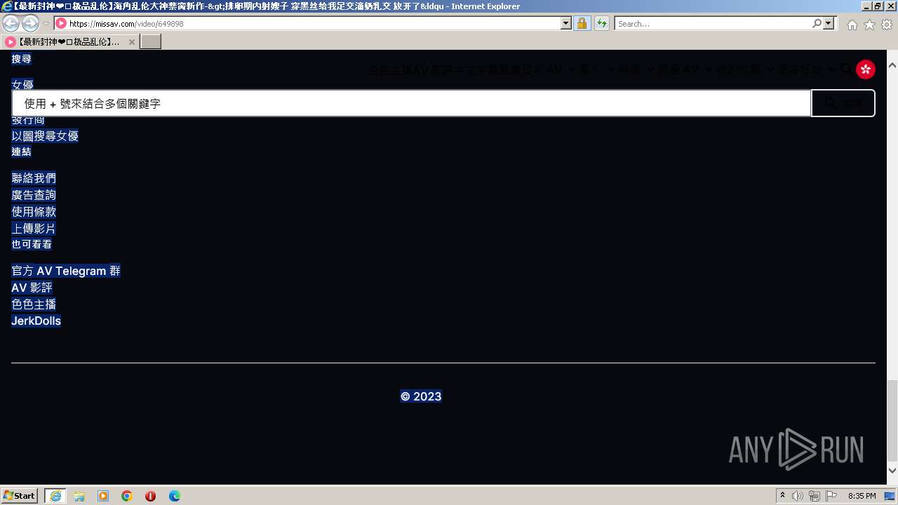Focus the IE Search box
Viewport: 898px width, 505px height.
713,23
